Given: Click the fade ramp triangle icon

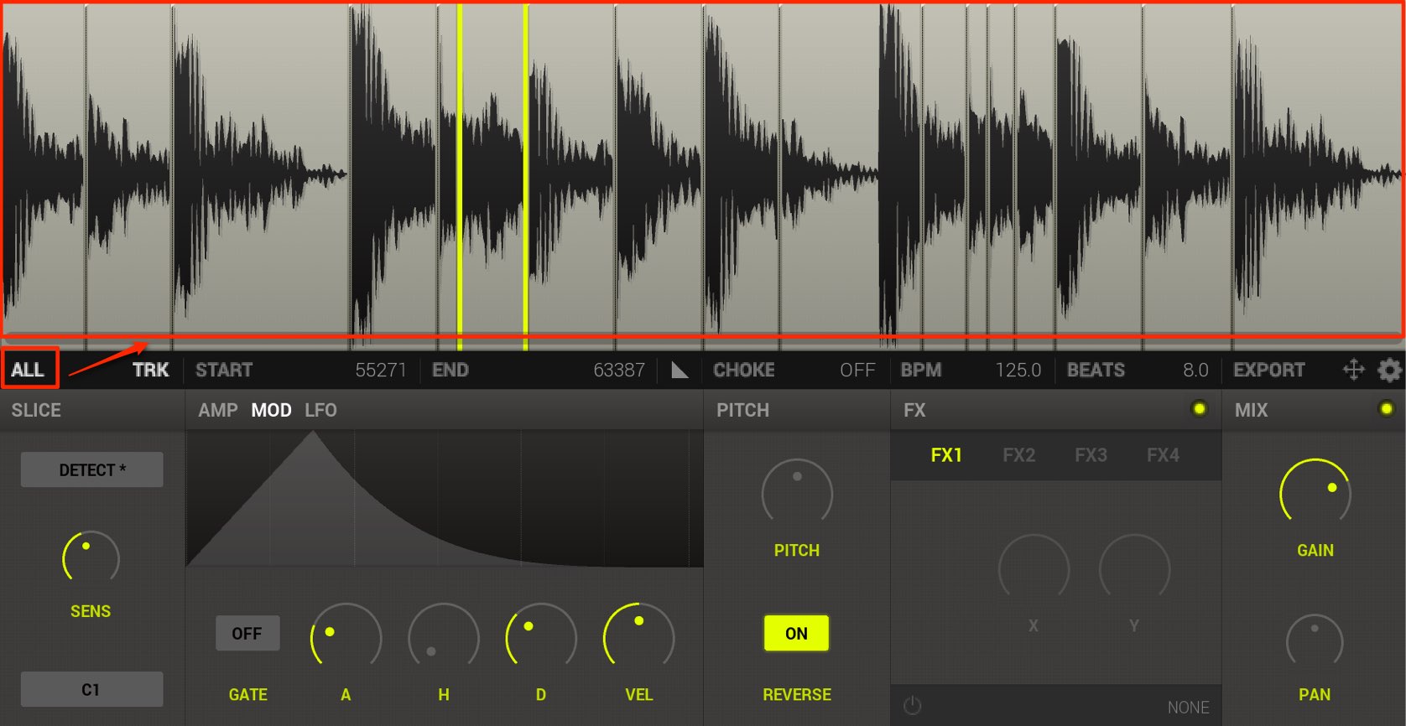Looking at the screenshot, I should 680,370.
